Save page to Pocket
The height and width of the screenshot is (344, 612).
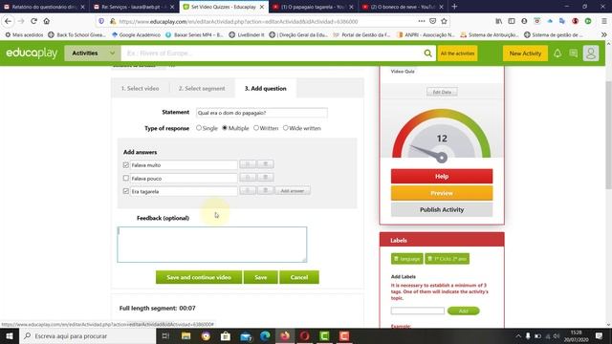pos(432,21)
